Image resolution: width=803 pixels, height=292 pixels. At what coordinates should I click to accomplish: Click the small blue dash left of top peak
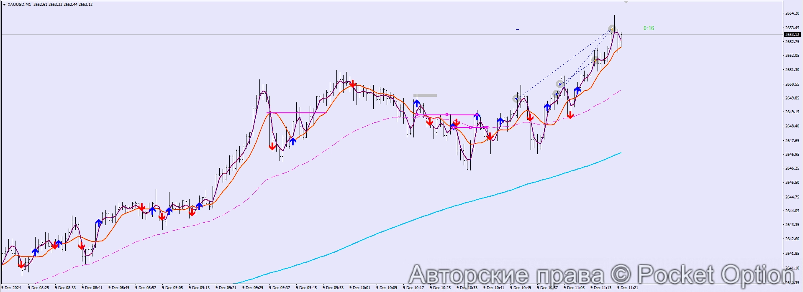[x=518, y=29]
